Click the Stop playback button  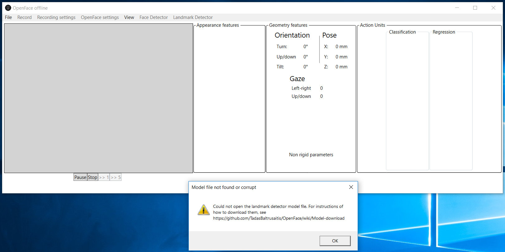pos(93,177)
